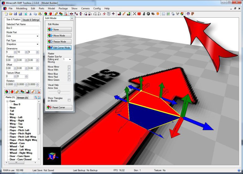Click the Cut scissors toolbar icon
This screenshot has height=174, width=243.
coord(31,14)
